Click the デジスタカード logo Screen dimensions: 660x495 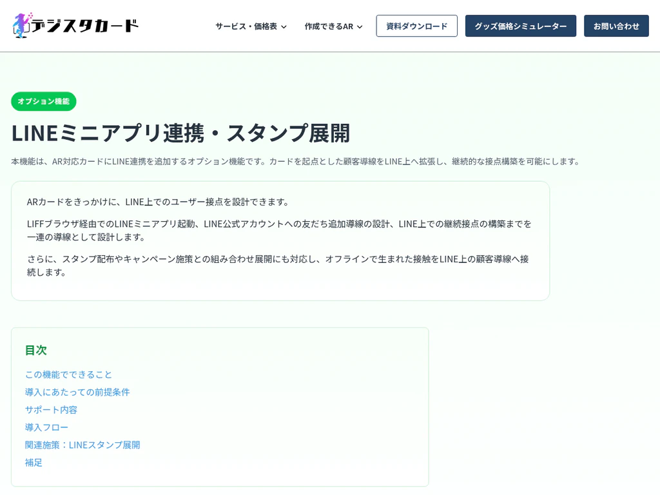point(76,25)
